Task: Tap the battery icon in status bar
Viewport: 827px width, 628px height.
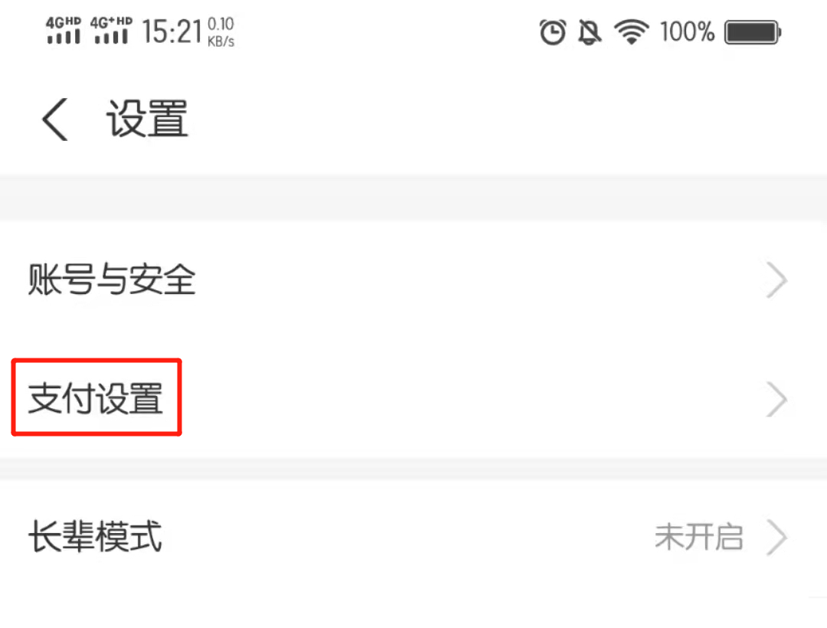Action: point(753,32)
